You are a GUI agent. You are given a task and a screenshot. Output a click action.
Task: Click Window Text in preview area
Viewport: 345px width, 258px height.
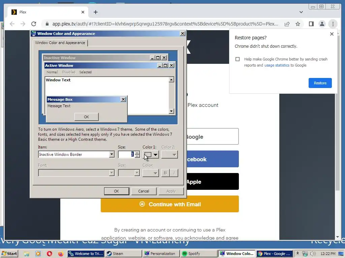(58, 80)
